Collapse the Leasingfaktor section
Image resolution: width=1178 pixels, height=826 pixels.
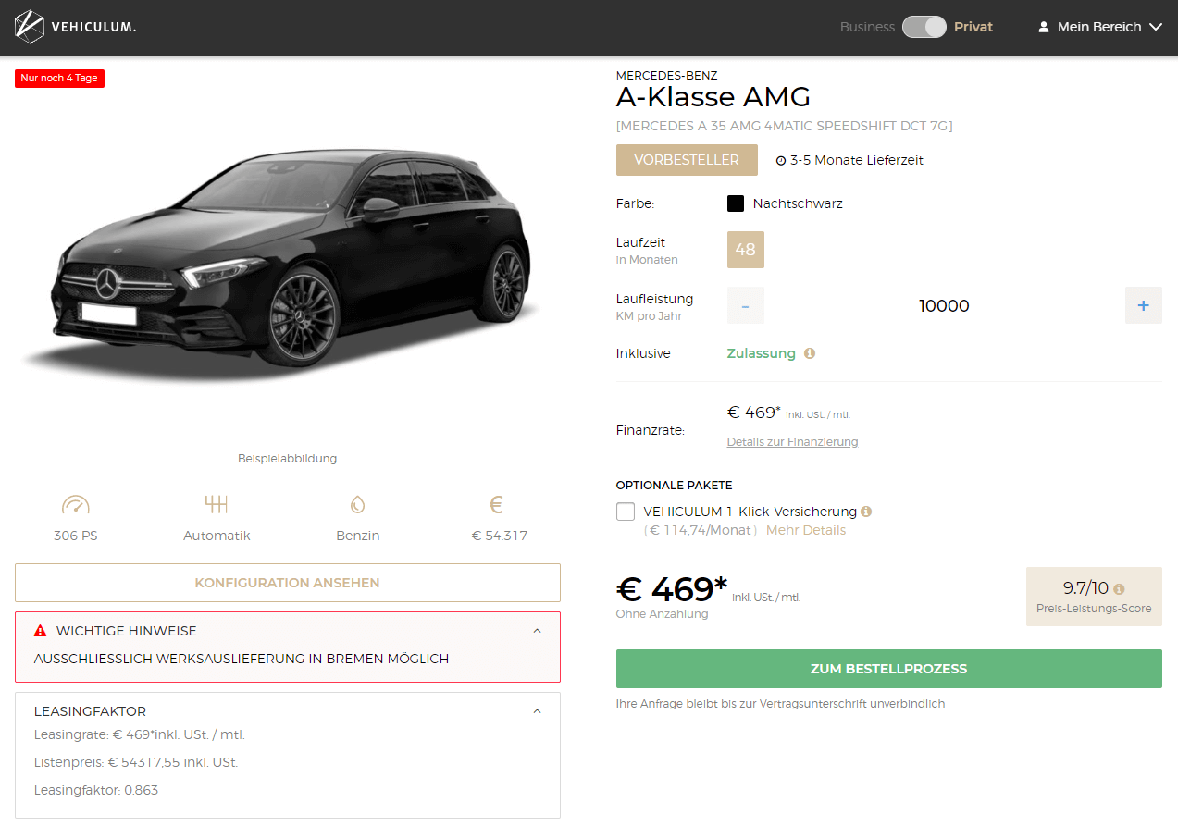click(537, 711)
